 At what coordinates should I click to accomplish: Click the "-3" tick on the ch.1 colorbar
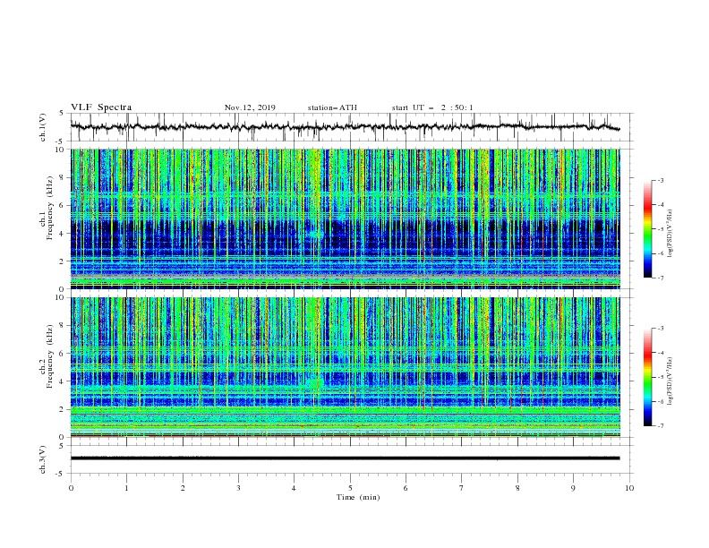[x=660, y=180]
